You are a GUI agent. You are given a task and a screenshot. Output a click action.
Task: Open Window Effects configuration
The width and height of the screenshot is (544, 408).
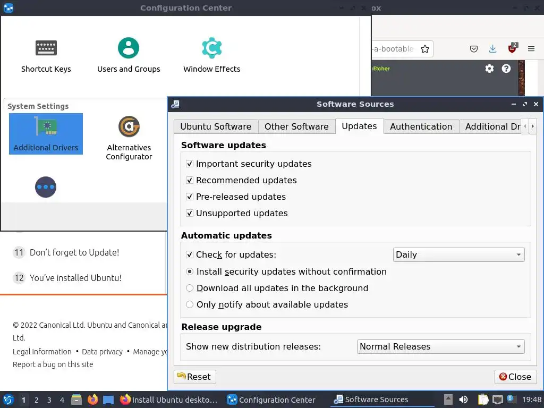pyautogui.click(x=211, y=55)
